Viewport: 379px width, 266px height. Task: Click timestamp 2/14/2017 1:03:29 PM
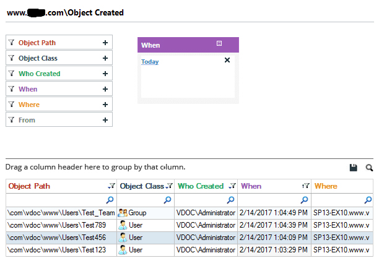pyautogui.click(x=273, y=250)
